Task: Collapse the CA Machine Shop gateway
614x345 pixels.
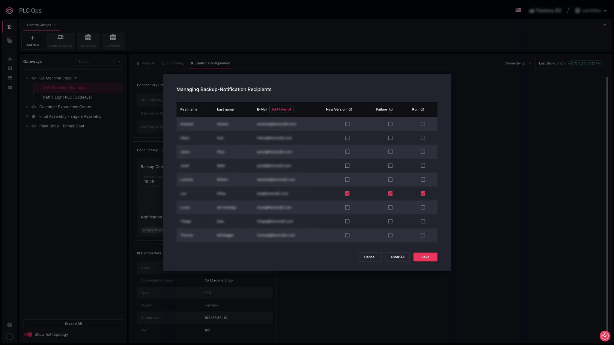Action: [27, 78]
